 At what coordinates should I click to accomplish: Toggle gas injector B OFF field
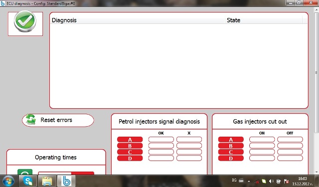pos(290,146)
